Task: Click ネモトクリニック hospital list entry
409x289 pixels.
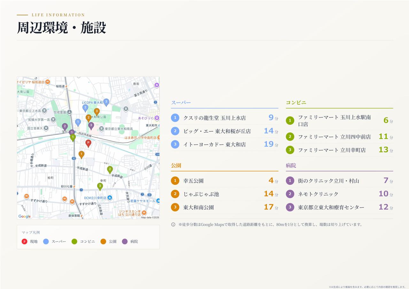Action: tap(339, 194)
